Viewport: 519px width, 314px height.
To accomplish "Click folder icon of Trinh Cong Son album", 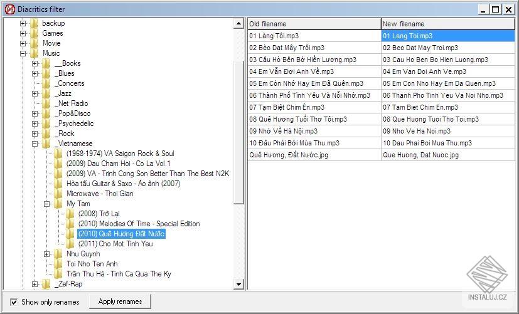I will click(58, 174).
